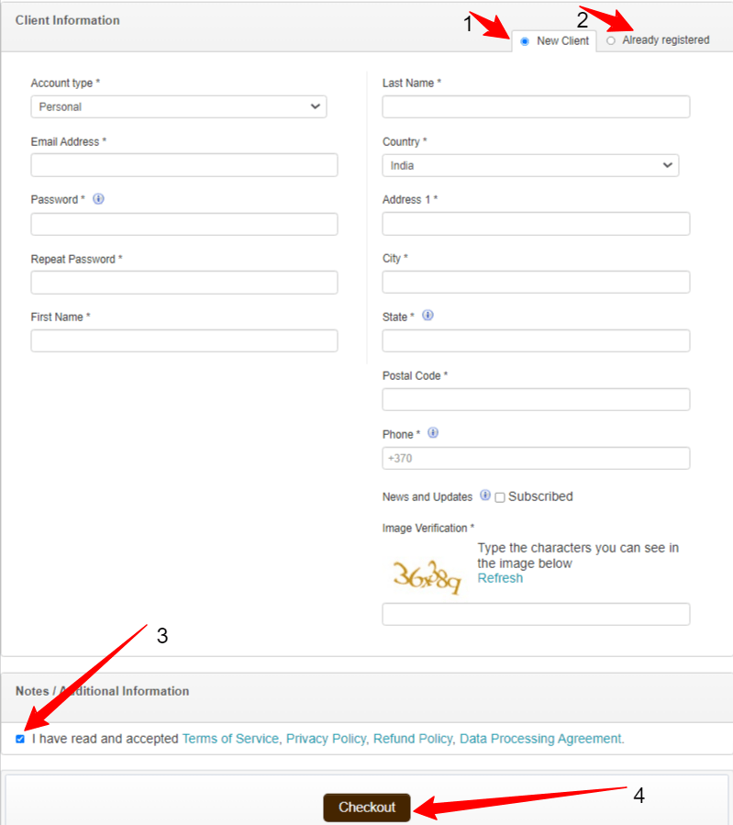Click the State field info icon

coord(428,316)
